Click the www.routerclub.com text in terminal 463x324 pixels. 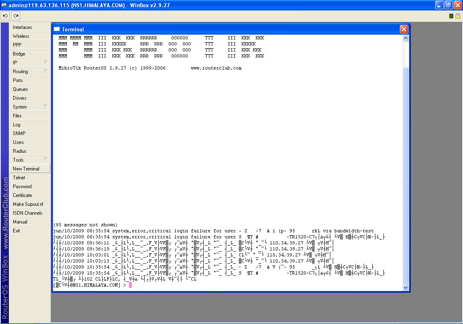216,68
